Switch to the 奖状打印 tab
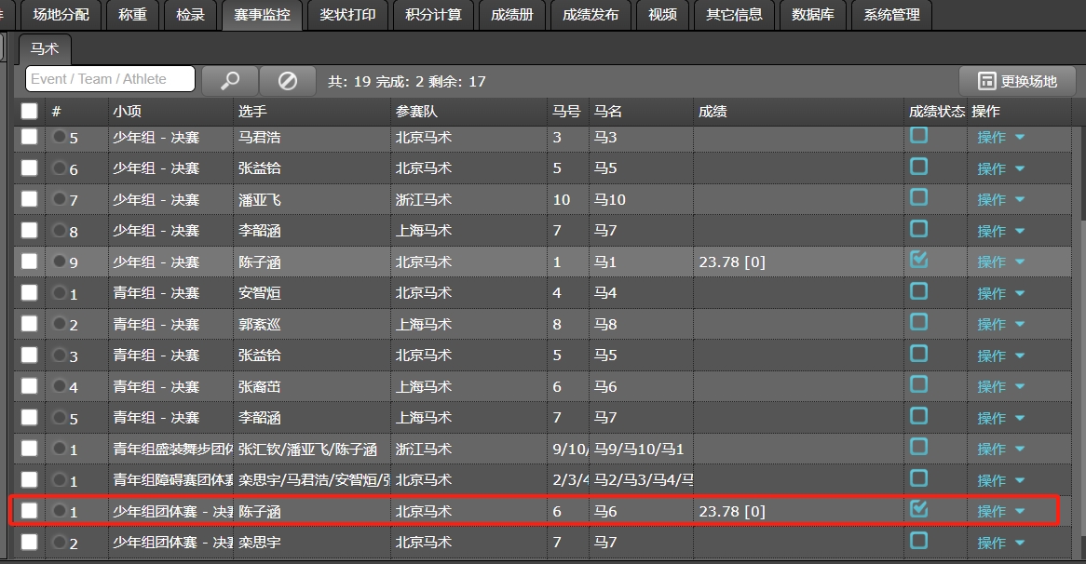 [x=347, y=14]
